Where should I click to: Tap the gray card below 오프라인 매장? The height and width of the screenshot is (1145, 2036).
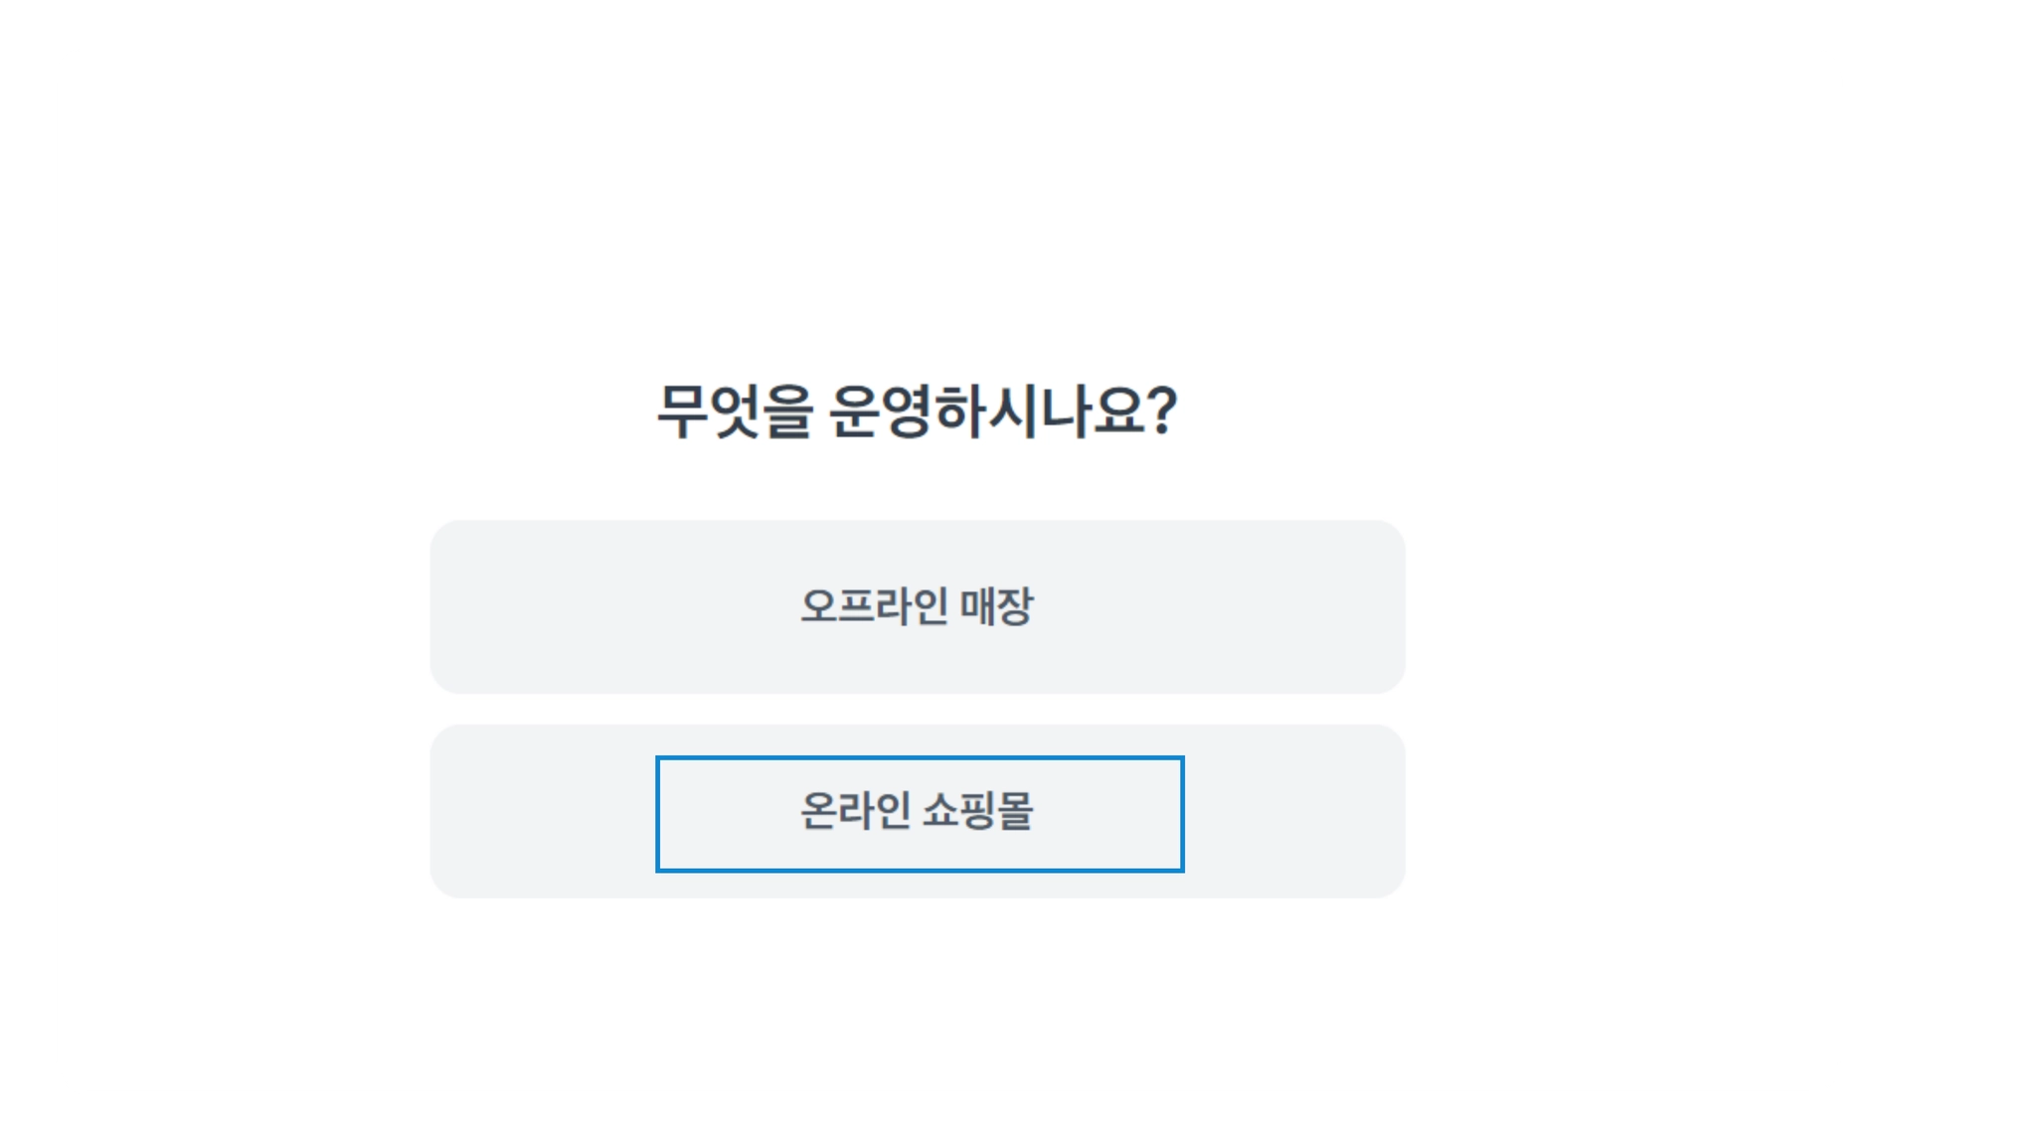coord(917,811)
